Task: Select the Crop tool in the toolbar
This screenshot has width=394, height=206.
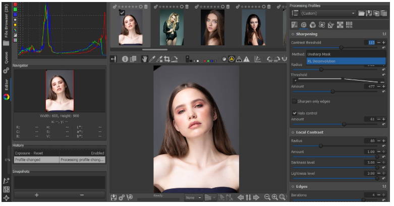Action: pos(166,59)
